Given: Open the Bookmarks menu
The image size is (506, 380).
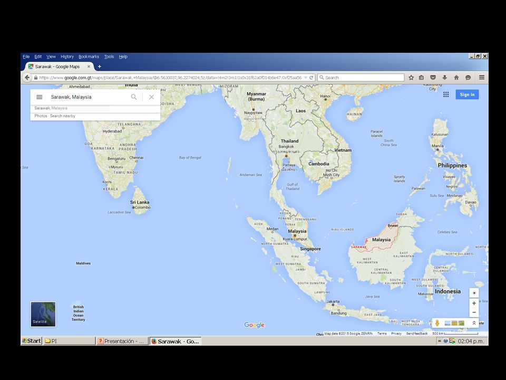Looking at the screenshot, I should [x=89, y=56].
